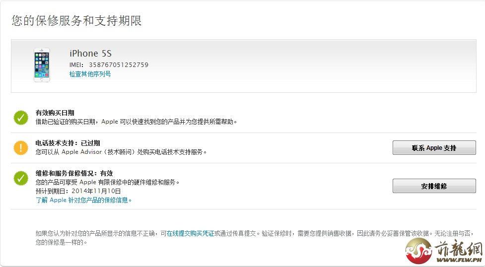Click text 借助已验证的购买日期 description
The image size is (485, 267).
(x=137, y=122)
